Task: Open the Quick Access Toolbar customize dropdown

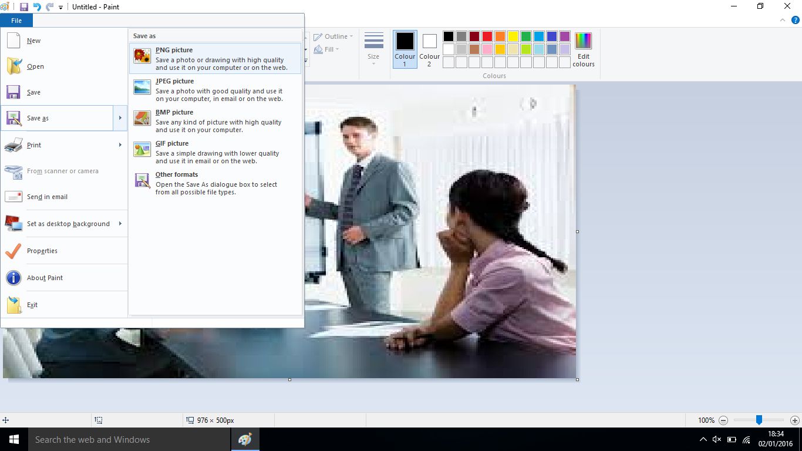Action: pos(60,6)
